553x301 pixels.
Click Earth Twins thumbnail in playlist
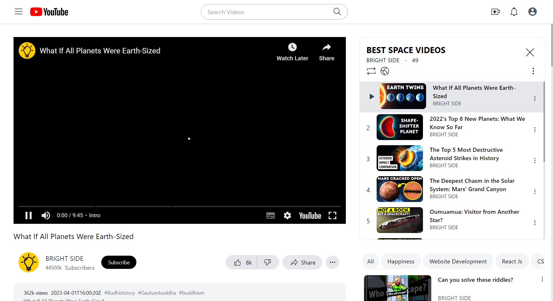pyautogui.click(x=403, y=96)
